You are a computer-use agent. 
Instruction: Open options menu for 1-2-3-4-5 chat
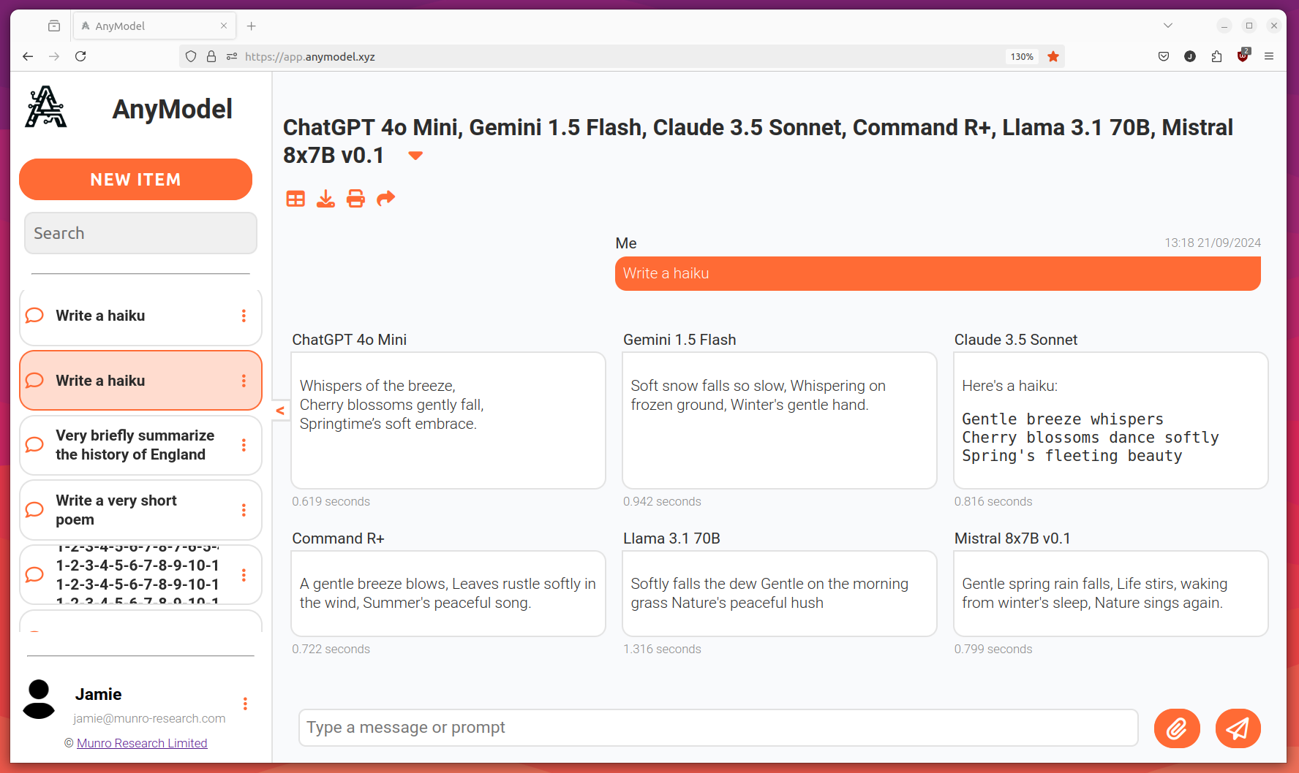[x=244, y=575]
